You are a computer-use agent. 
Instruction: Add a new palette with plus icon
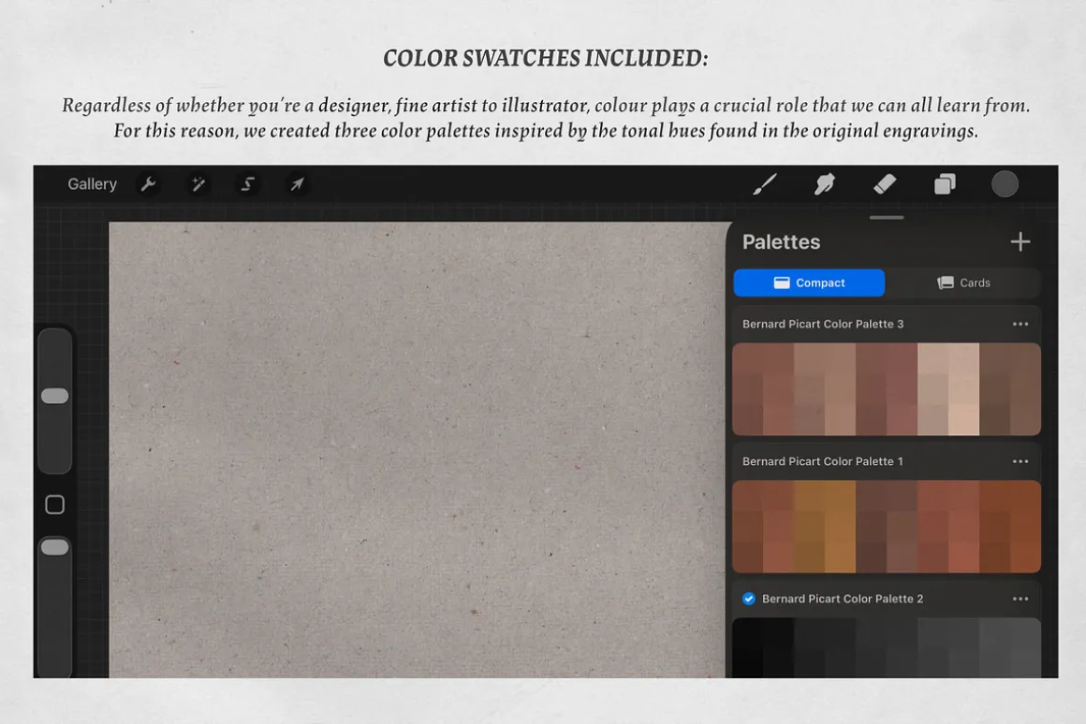coord(1020,241)
